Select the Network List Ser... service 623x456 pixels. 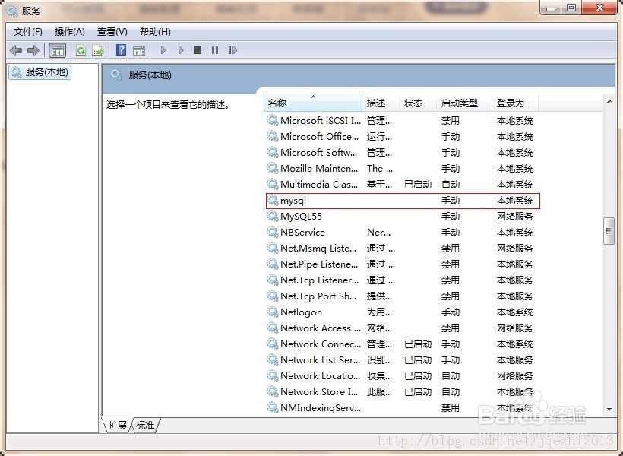coord(401,359)
